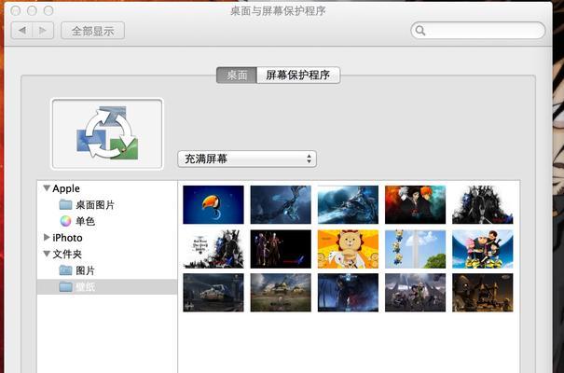
Task: Go back with the left arrow button
Action: (22, 31)
